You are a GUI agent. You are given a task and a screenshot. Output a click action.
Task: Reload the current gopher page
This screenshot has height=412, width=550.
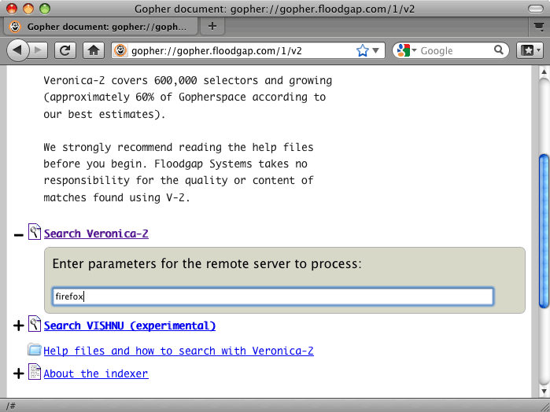pyautogui.click(x=66, y=50)
